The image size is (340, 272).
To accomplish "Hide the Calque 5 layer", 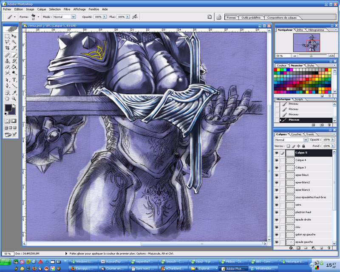I will pos(277,153).
